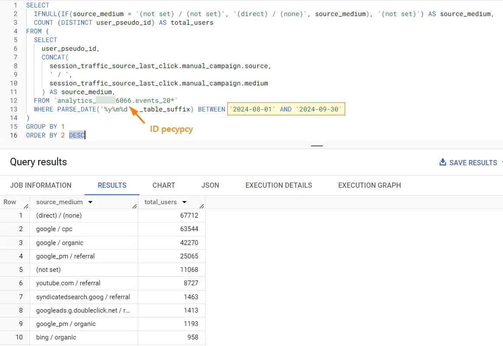
Task: Select the 'google_pm / organic' cell
Action: click(x=84, y=324)
